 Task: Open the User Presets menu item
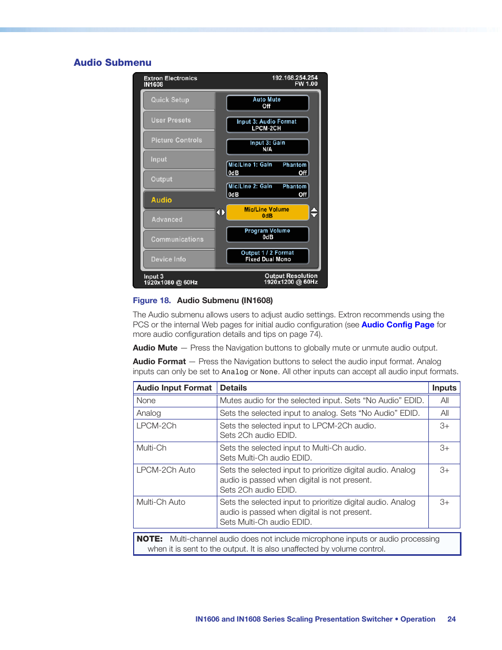pyautogui.click(x=179, y=121)
